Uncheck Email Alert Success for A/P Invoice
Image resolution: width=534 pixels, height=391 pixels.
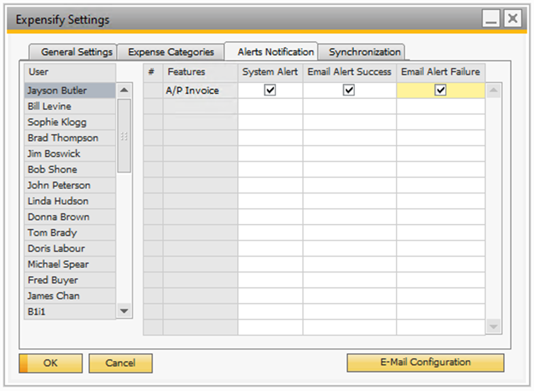(349, 90)
